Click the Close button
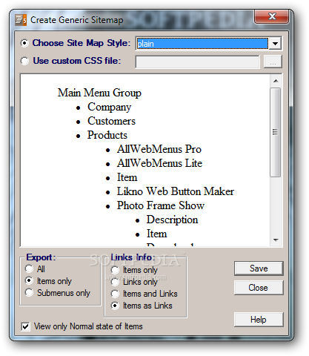This screenshot has width=309, height=356. (259, 288)
